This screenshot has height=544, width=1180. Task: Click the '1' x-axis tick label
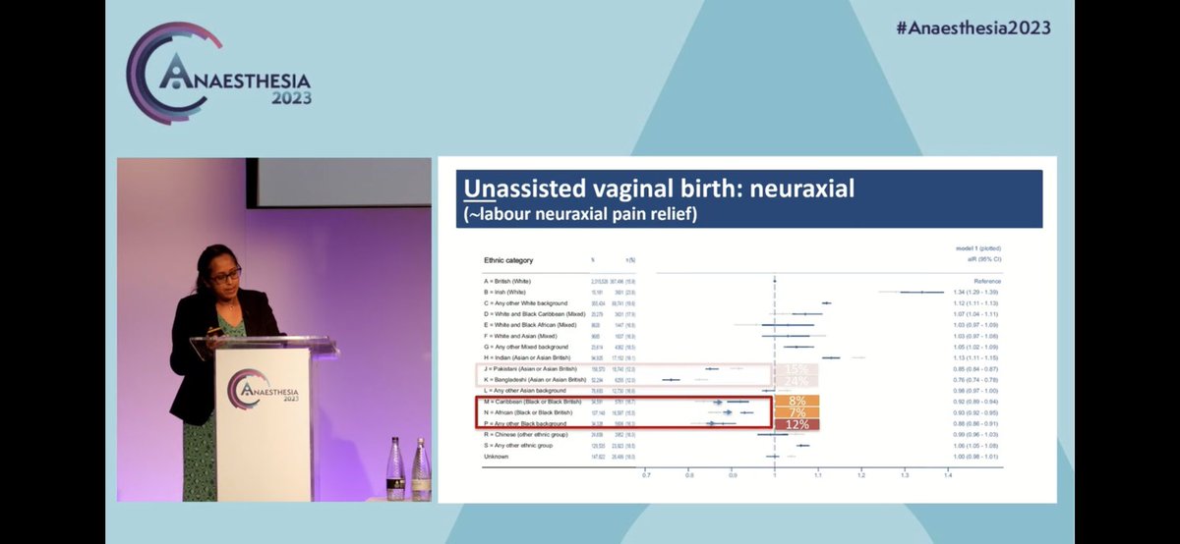pyautogui.click(x=775, y=475)
